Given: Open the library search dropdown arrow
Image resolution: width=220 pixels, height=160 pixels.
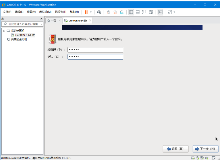Looking at the screenshot, I should (41, 24).
